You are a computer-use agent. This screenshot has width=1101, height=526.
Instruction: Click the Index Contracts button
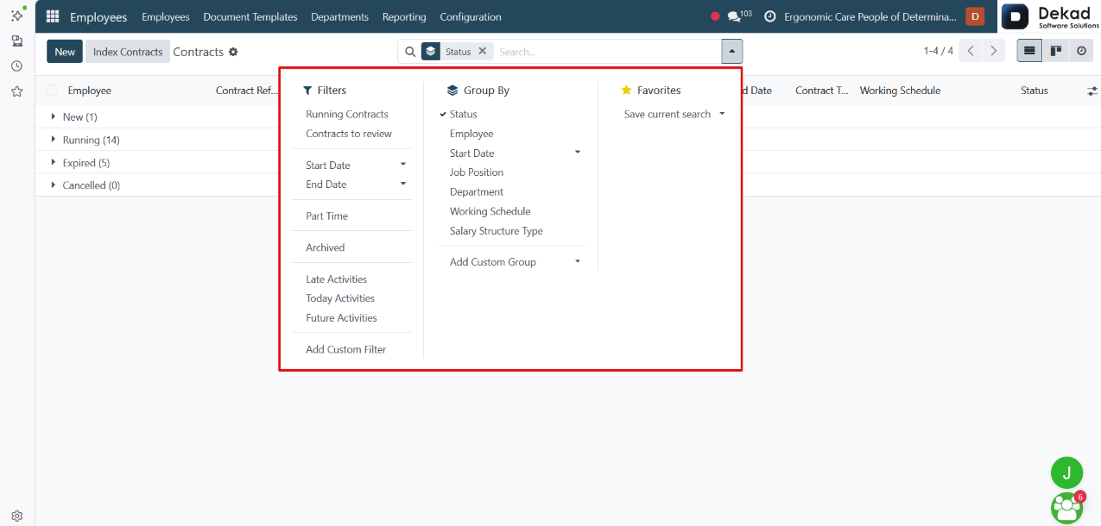[128, 52]
